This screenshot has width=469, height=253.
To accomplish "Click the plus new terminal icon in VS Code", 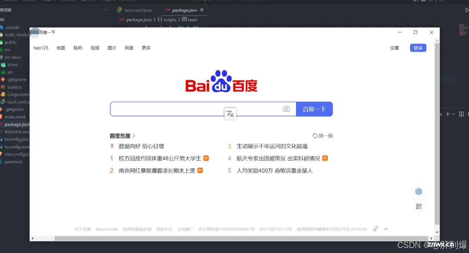I will click(448, 114).
